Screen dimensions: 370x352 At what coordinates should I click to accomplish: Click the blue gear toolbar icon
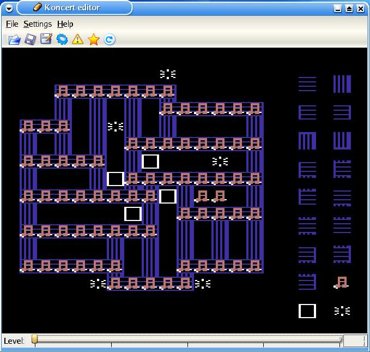[x=62, y=39]
